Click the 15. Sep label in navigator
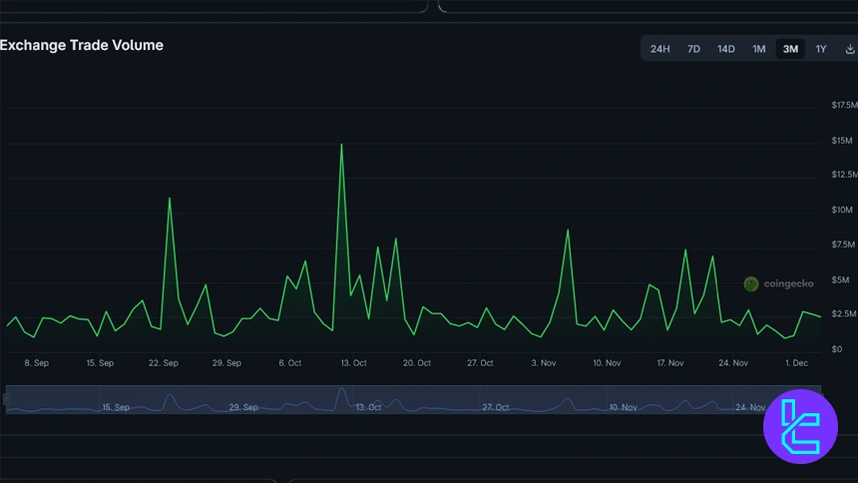 [x=116, y=407]
